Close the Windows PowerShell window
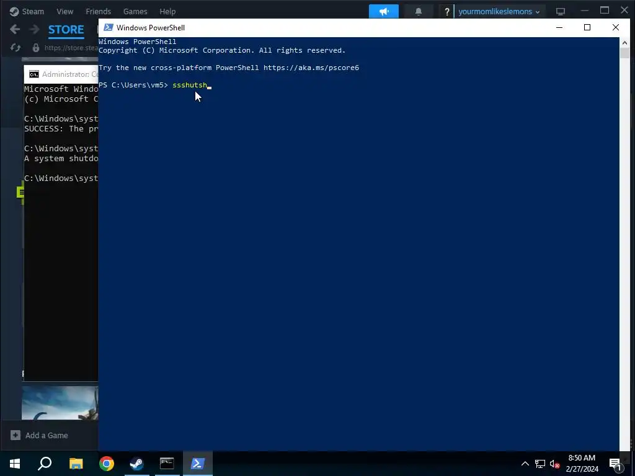The width and height of the screenshot is (635, 476). pos(616,27)
